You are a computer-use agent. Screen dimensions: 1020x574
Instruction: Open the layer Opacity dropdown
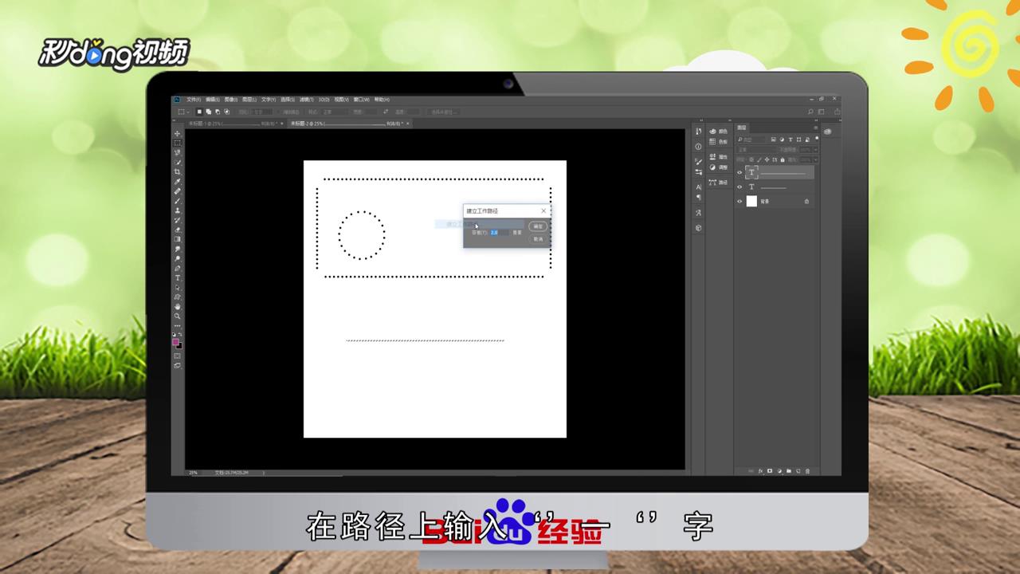coord(815,151)
